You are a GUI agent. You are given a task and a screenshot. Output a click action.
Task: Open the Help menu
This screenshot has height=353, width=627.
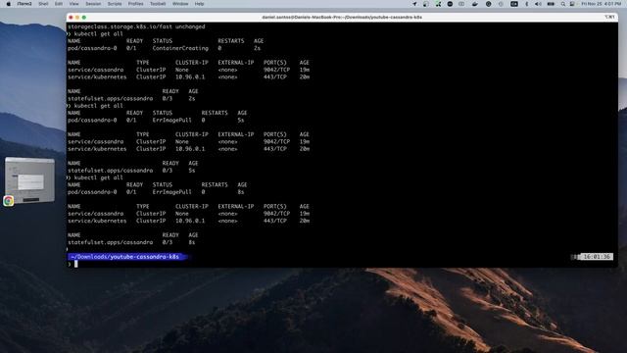coord(199,4)
